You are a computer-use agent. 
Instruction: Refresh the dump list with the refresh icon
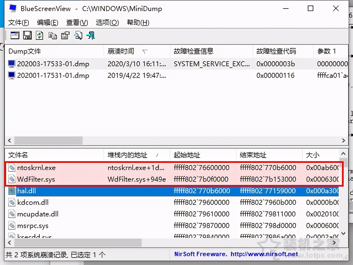(39, 35)
